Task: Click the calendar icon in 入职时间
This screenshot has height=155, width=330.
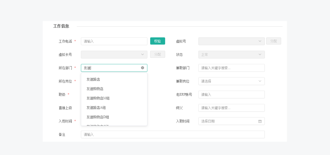Action: 260,121
